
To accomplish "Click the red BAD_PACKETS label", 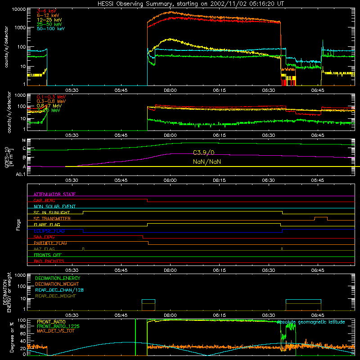I will [x=49, y=261].
